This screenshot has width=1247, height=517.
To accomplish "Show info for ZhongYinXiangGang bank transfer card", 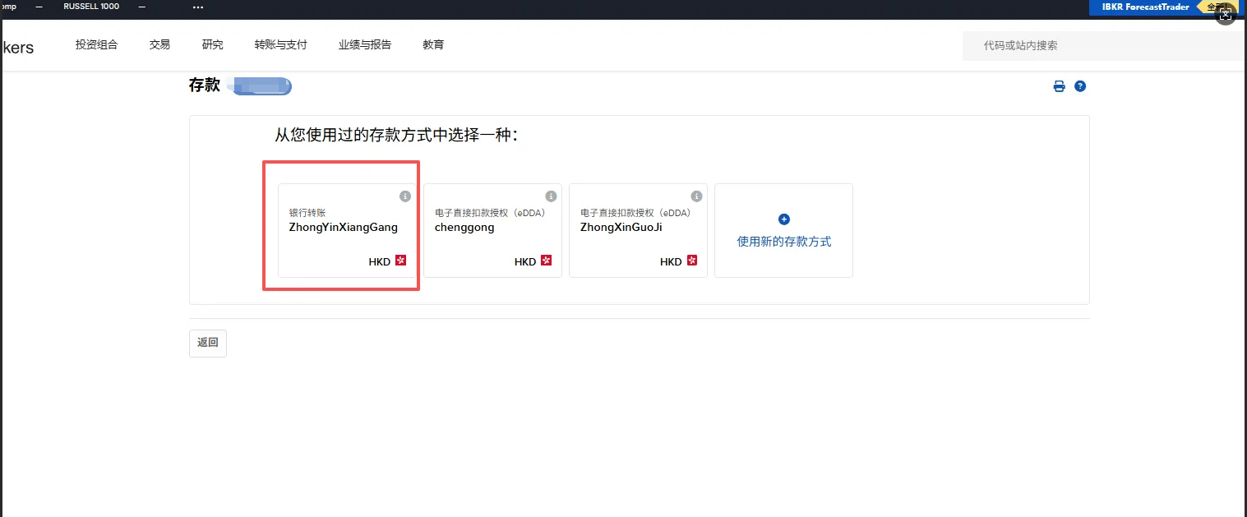I will (x=405, y=196).
